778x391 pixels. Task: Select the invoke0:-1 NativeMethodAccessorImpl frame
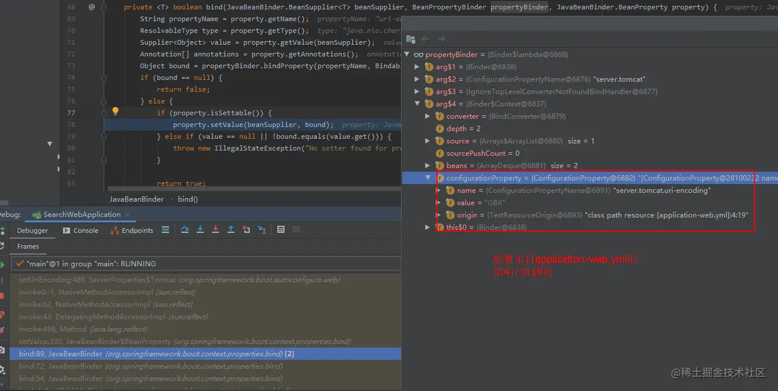coord(206,292)
